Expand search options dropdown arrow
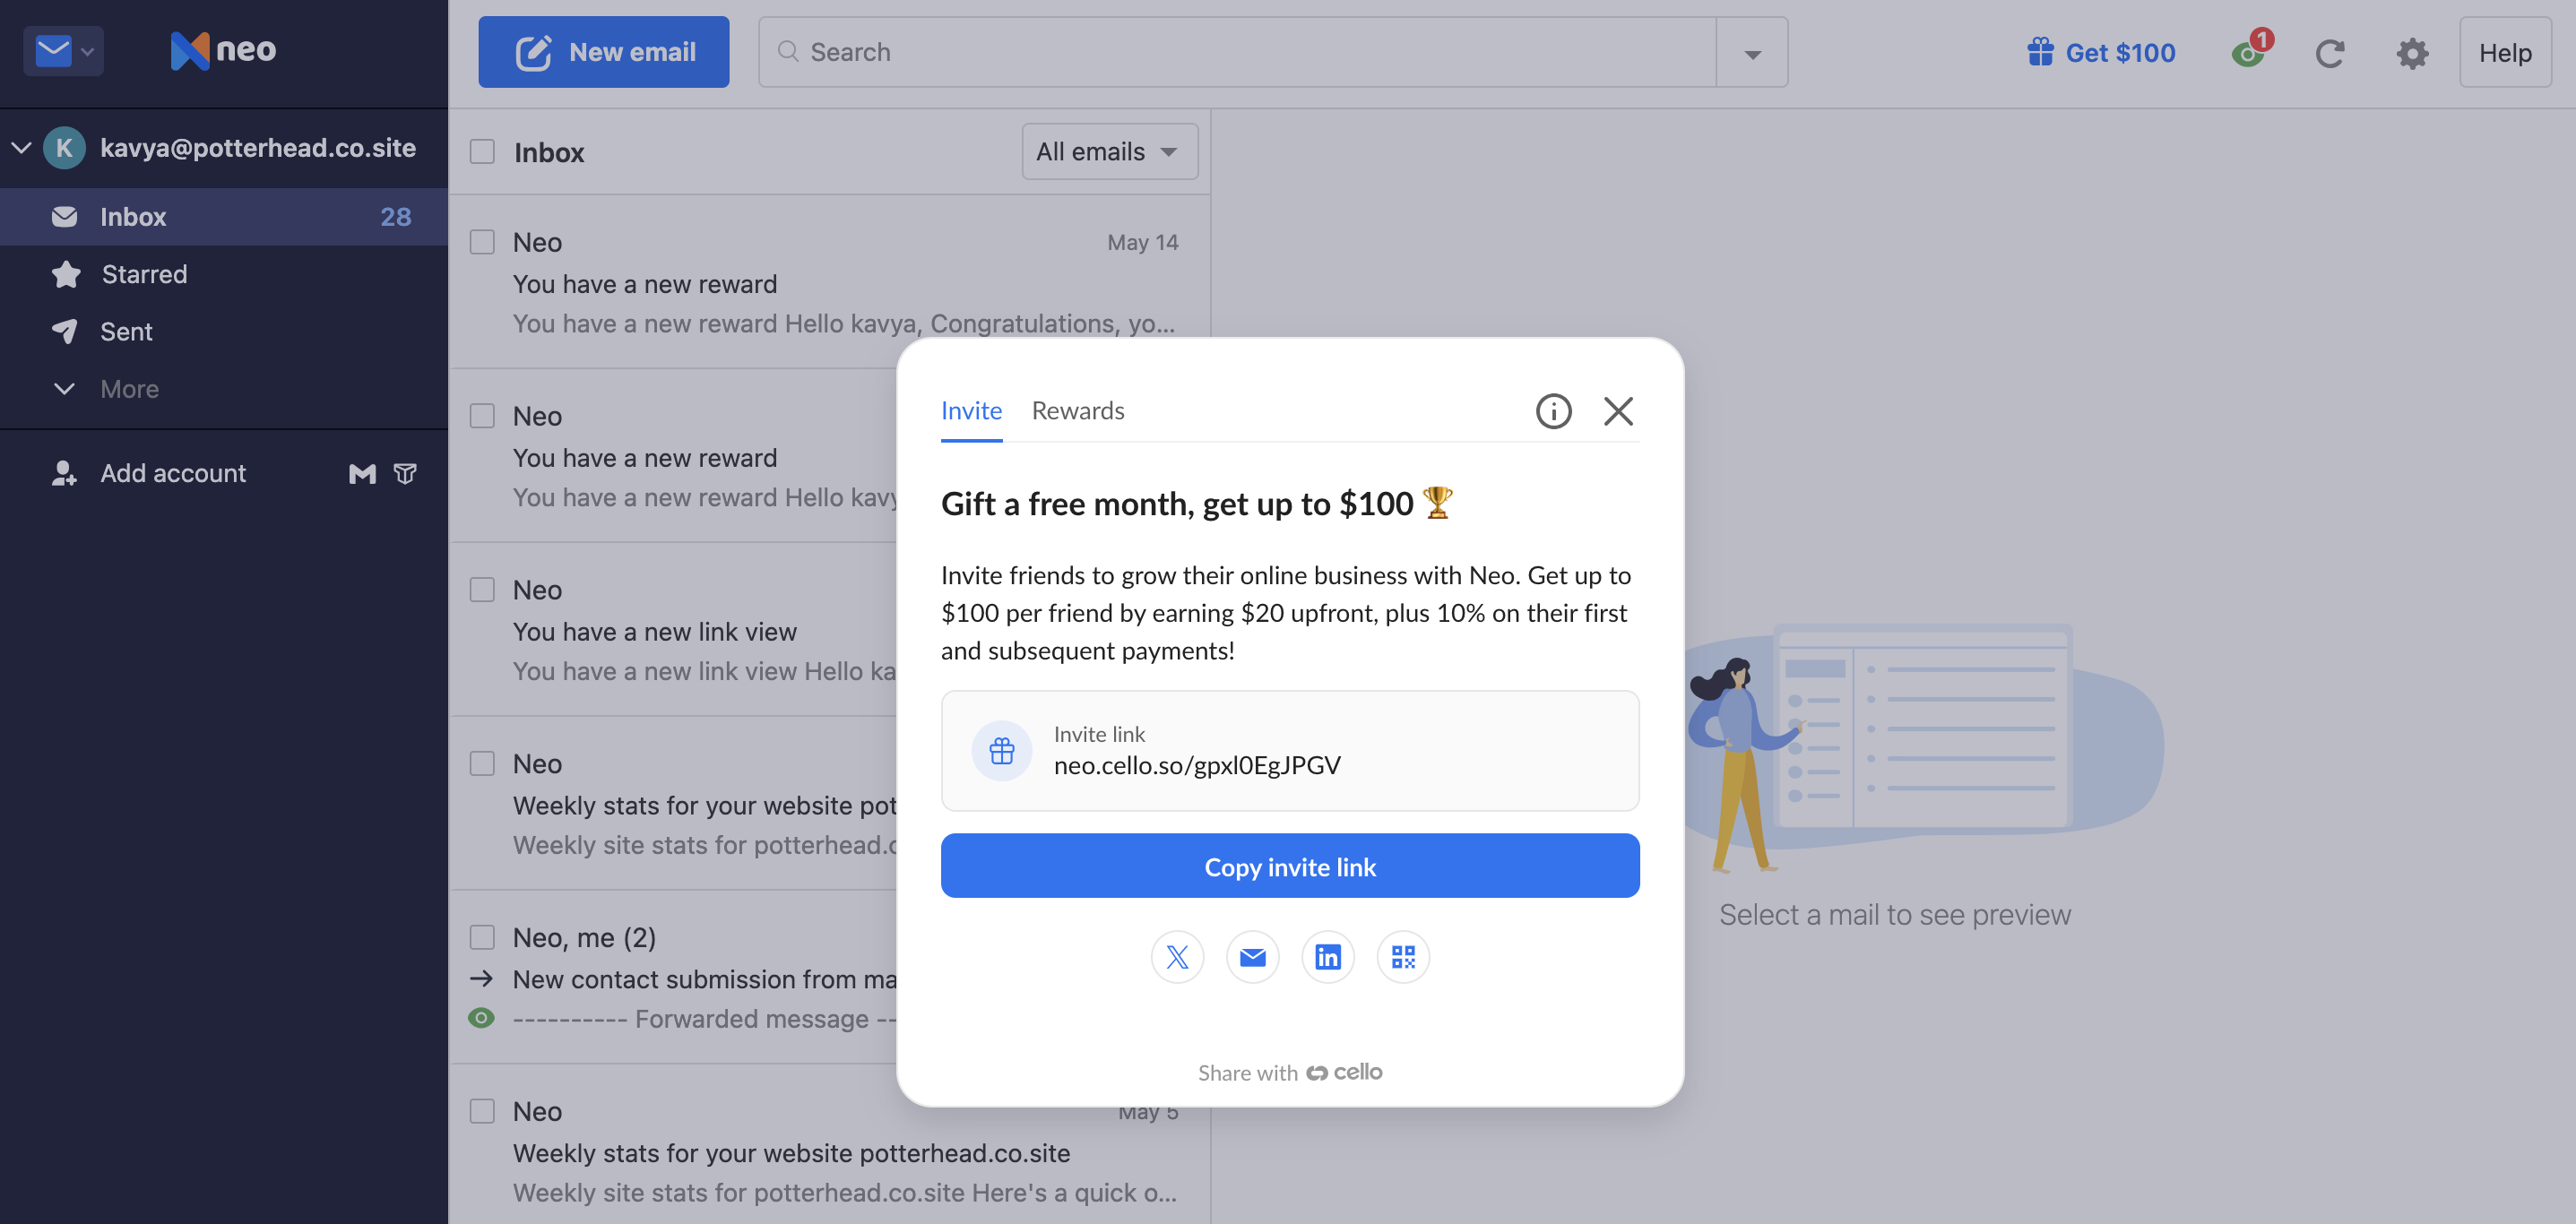Screen dimensions: 2576x1224 pyautogui.click(x=1751, y=53)
